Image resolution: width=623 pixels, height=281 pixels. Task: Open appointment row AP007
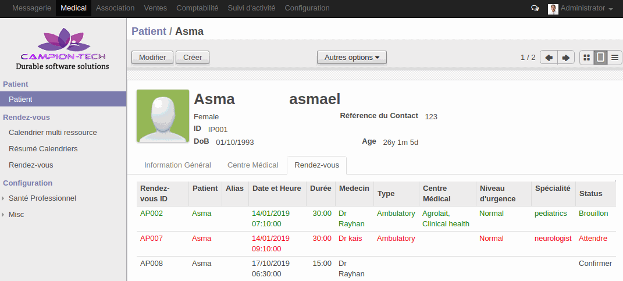pyautogui.click(x=375, y=244)
